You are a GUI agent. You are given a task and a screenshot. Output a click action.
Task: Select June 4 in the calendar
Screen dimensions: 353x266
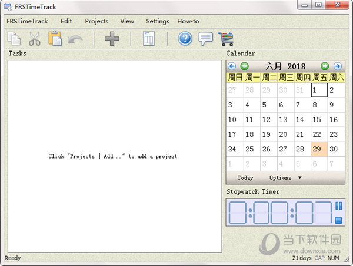pos(252,105)
